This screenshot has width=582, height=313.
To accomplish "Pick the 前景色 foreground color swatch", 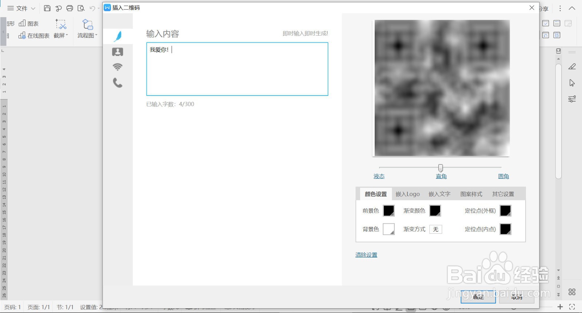I will point(389,211).
